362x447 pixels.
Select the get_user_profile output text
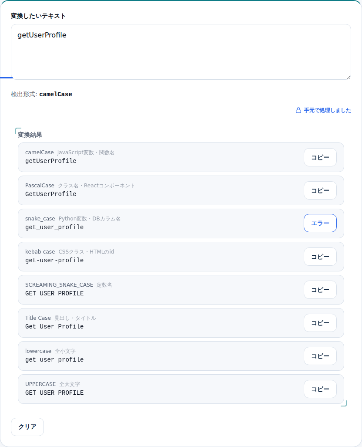(x=54, y=227)
